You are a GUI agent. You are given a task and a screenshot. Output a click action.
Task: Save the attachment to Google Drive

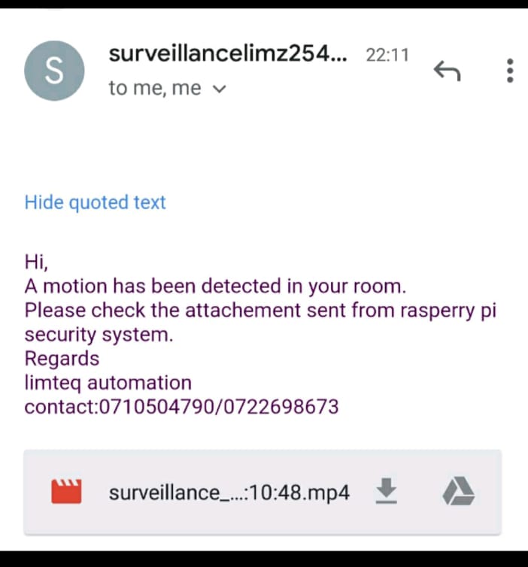pyautogui.click(x=459, y=491)
